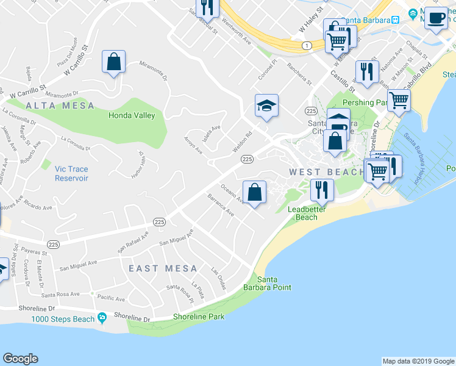Screen dimensions: 456x366
Task: Click the Map data ©2019 Google attribution
Action: 418,361
